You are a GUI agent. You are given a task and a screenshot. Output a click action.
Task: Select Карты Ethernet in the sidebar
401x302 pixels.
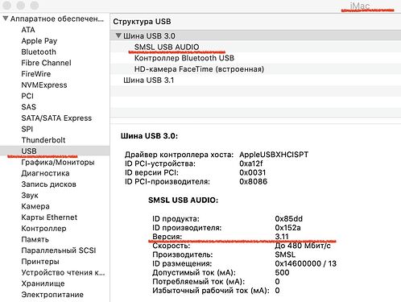point(49,217)
